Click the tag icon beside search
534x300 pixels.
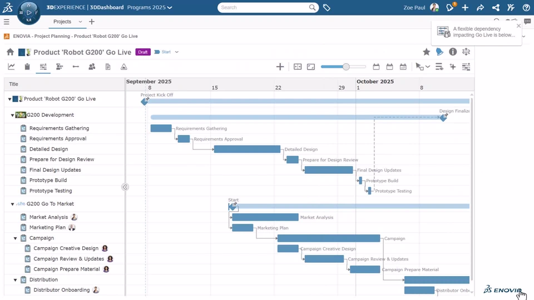click(327, 7)
